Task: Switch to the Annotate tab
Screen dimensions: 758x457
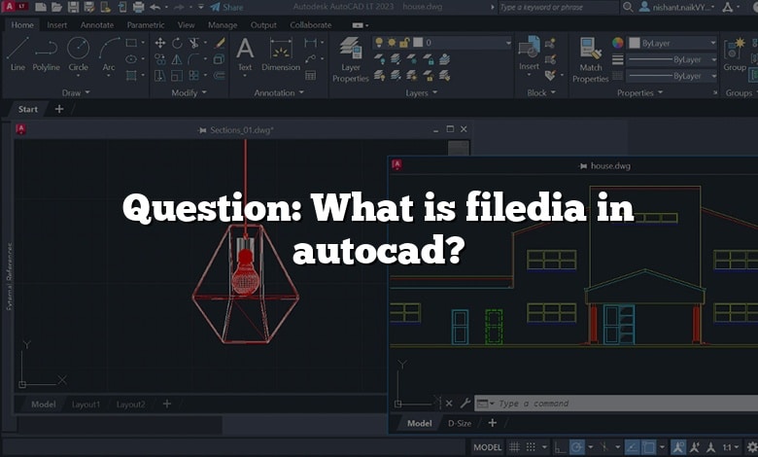Action: coord(97,24)
